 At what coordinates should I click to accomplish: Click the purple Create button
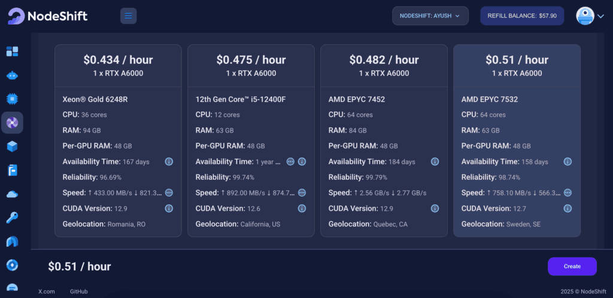572,266
